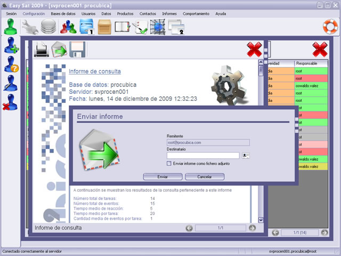Viewport: 341px width, 256px height.
Task: Enable 'Enviar informe como fichero adjunto' checkbox
Action: pyautogui.click(x=169, y=163)
